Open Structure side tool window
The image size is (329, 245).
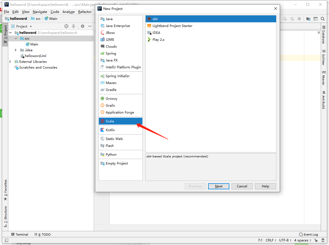pos(6,217)
